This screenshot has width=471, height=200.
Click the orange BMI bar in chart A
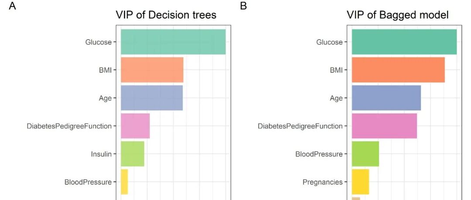pos(152,70)
